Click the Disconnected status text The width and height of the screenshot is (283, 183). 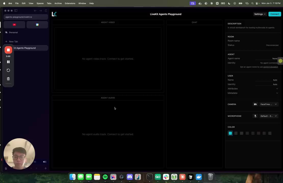point(272,45)
